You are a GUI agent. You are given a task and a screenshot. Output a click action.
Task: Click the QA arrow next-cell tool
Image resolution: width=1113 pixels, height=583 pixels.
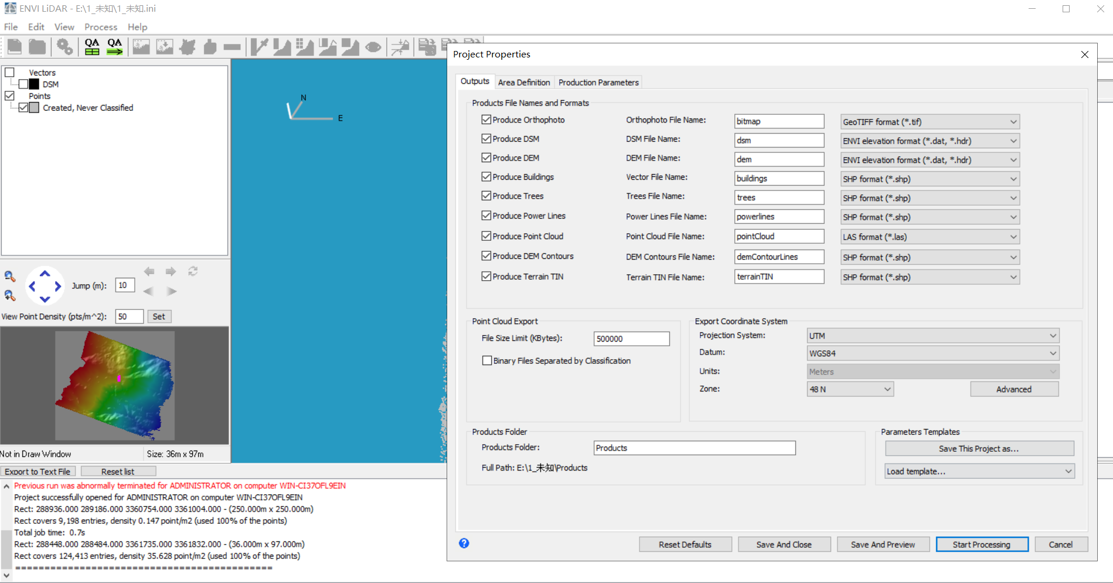pos(115,47)
